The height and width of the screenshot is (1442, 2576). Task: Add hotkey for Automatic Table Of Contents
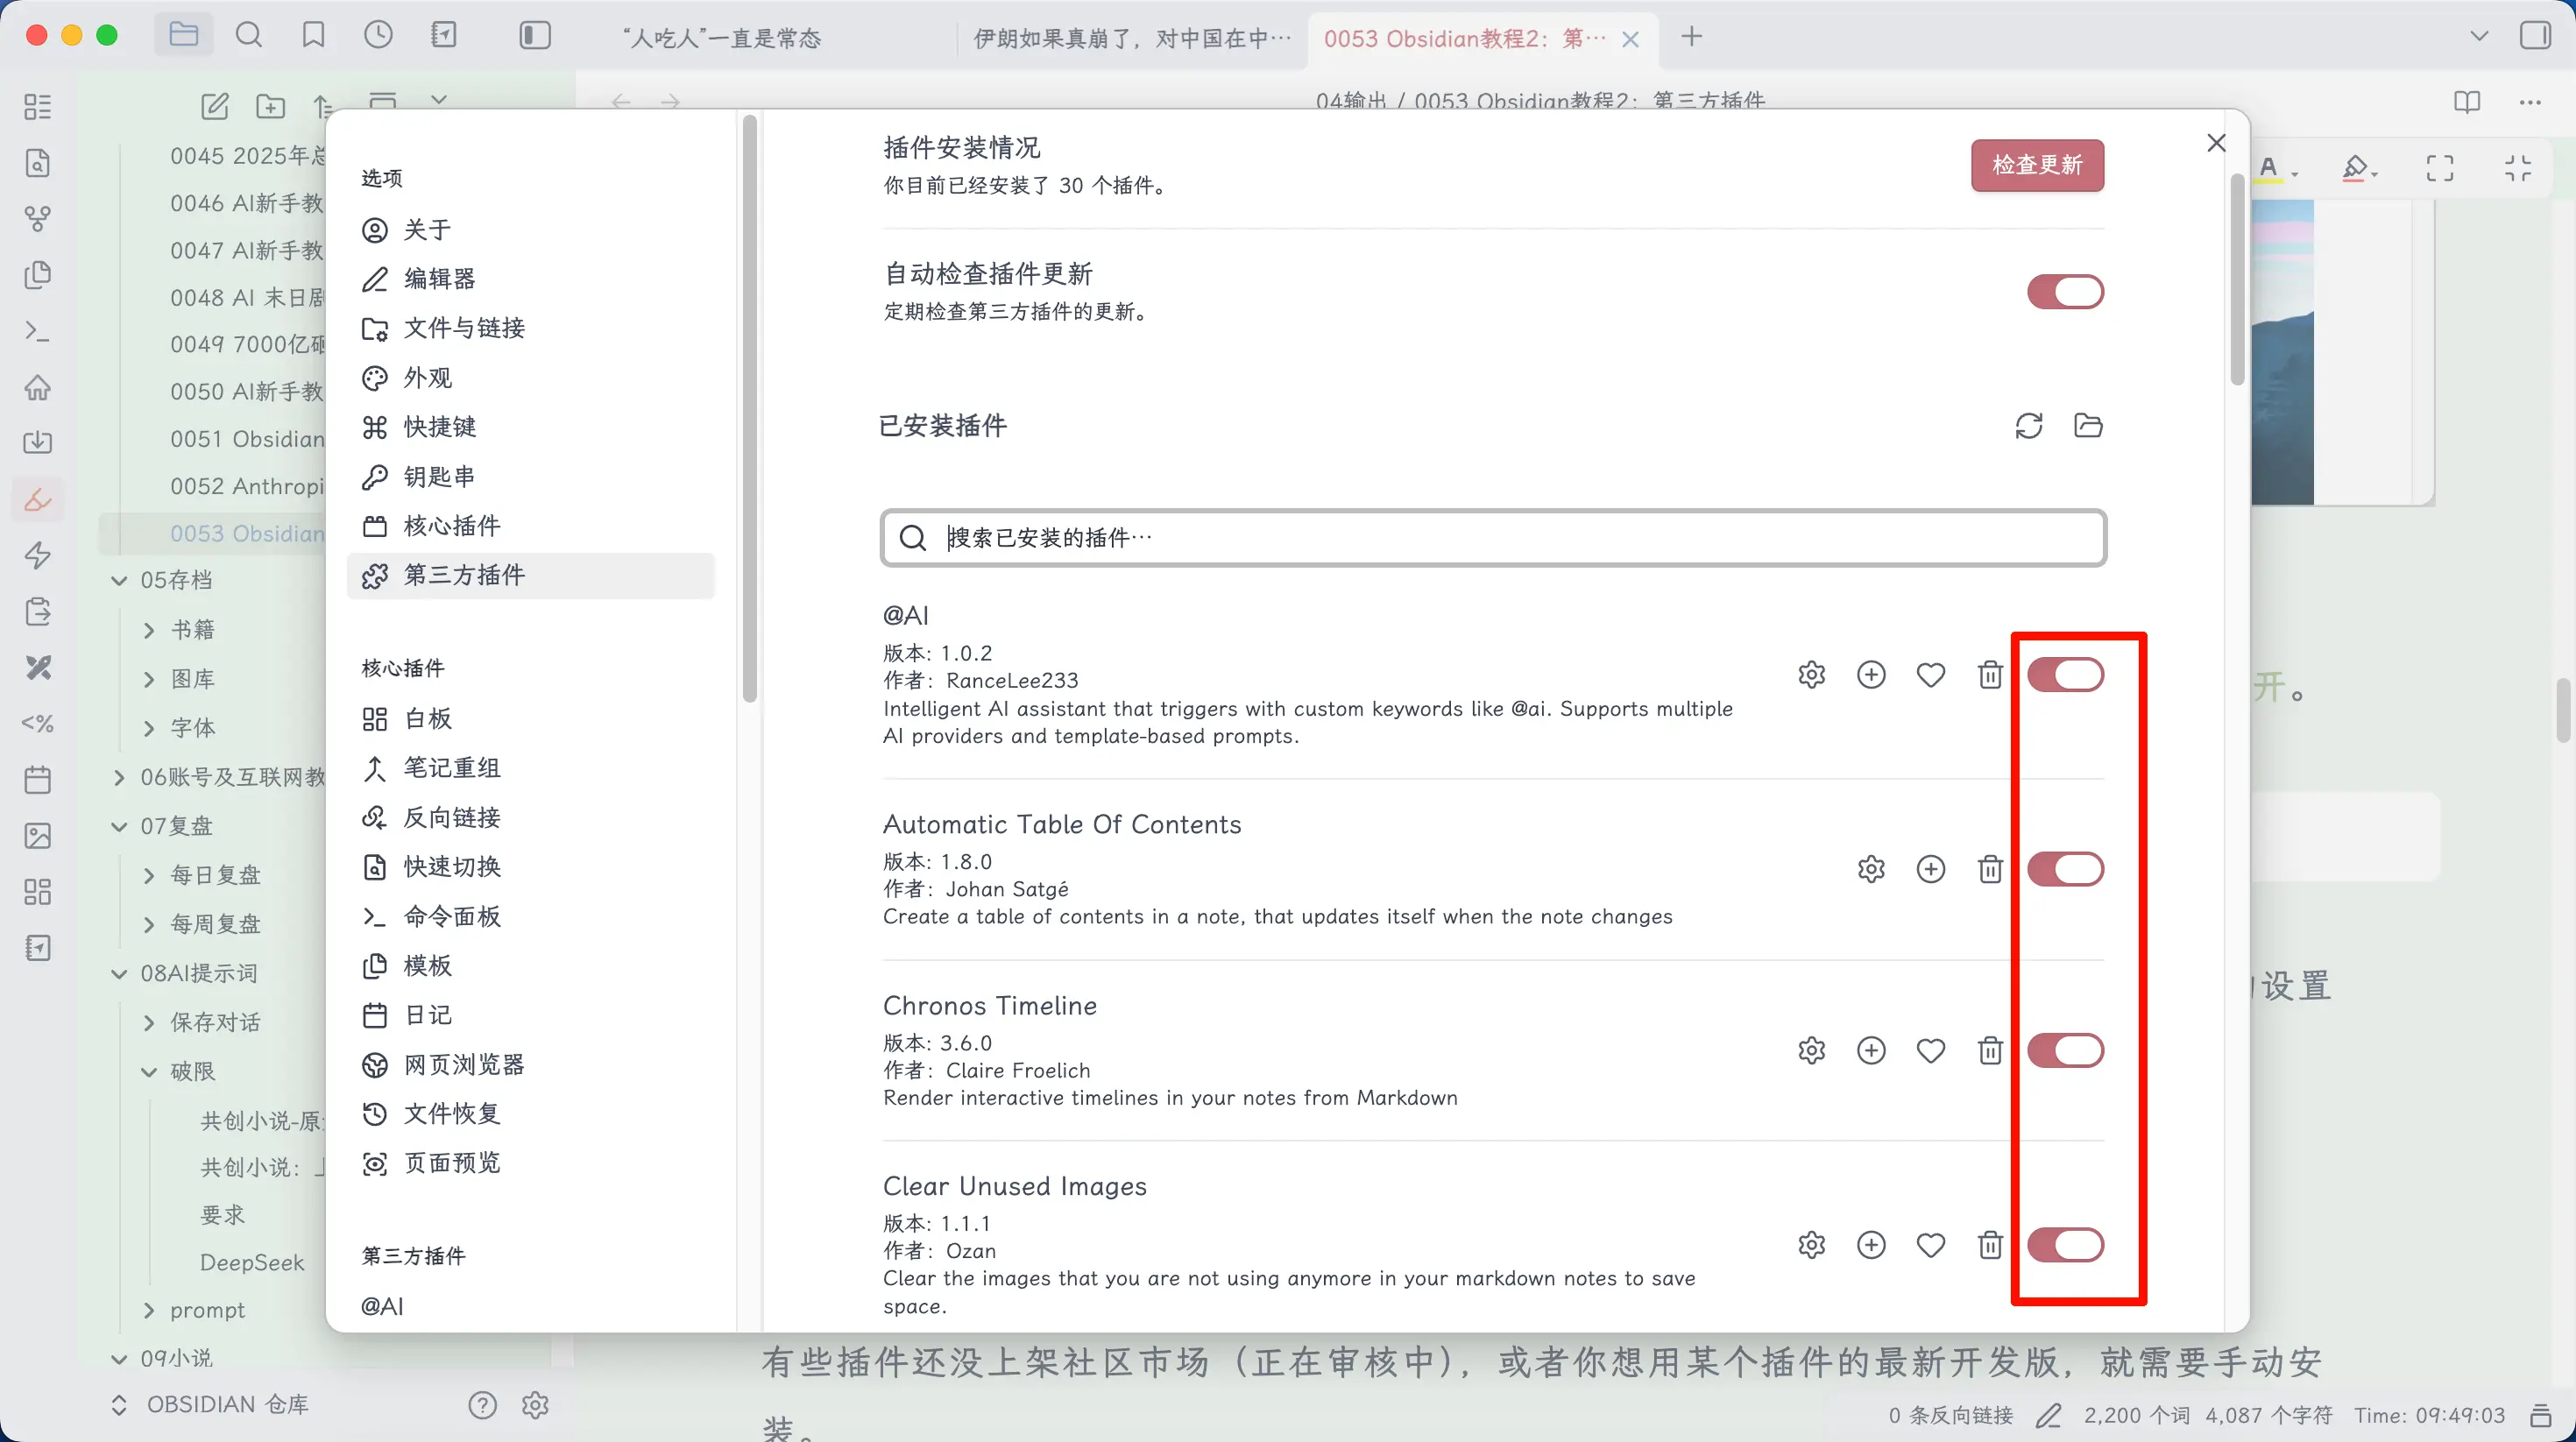[x=1930, y=869]
